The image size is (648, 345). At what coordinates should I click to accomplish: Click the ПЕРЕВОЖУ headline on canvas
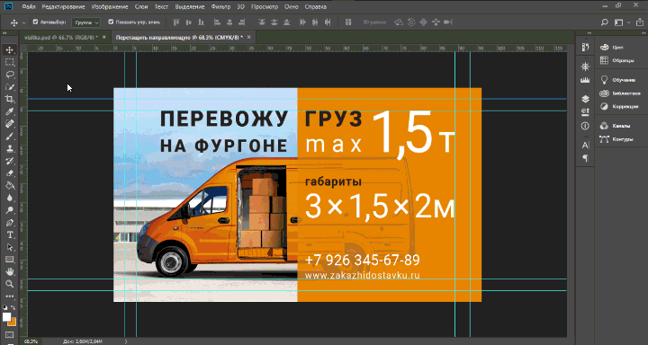coord(223,119)
